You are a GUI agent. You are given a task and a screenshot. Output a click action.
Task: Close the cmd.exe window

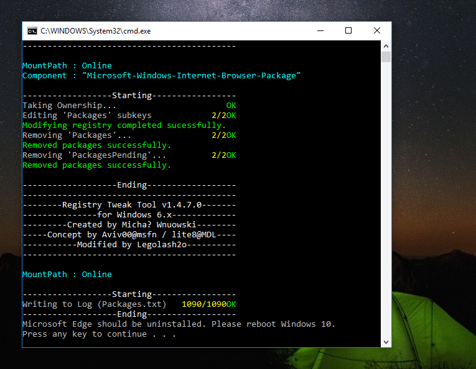pyautogui.click(x=376, y=30)
